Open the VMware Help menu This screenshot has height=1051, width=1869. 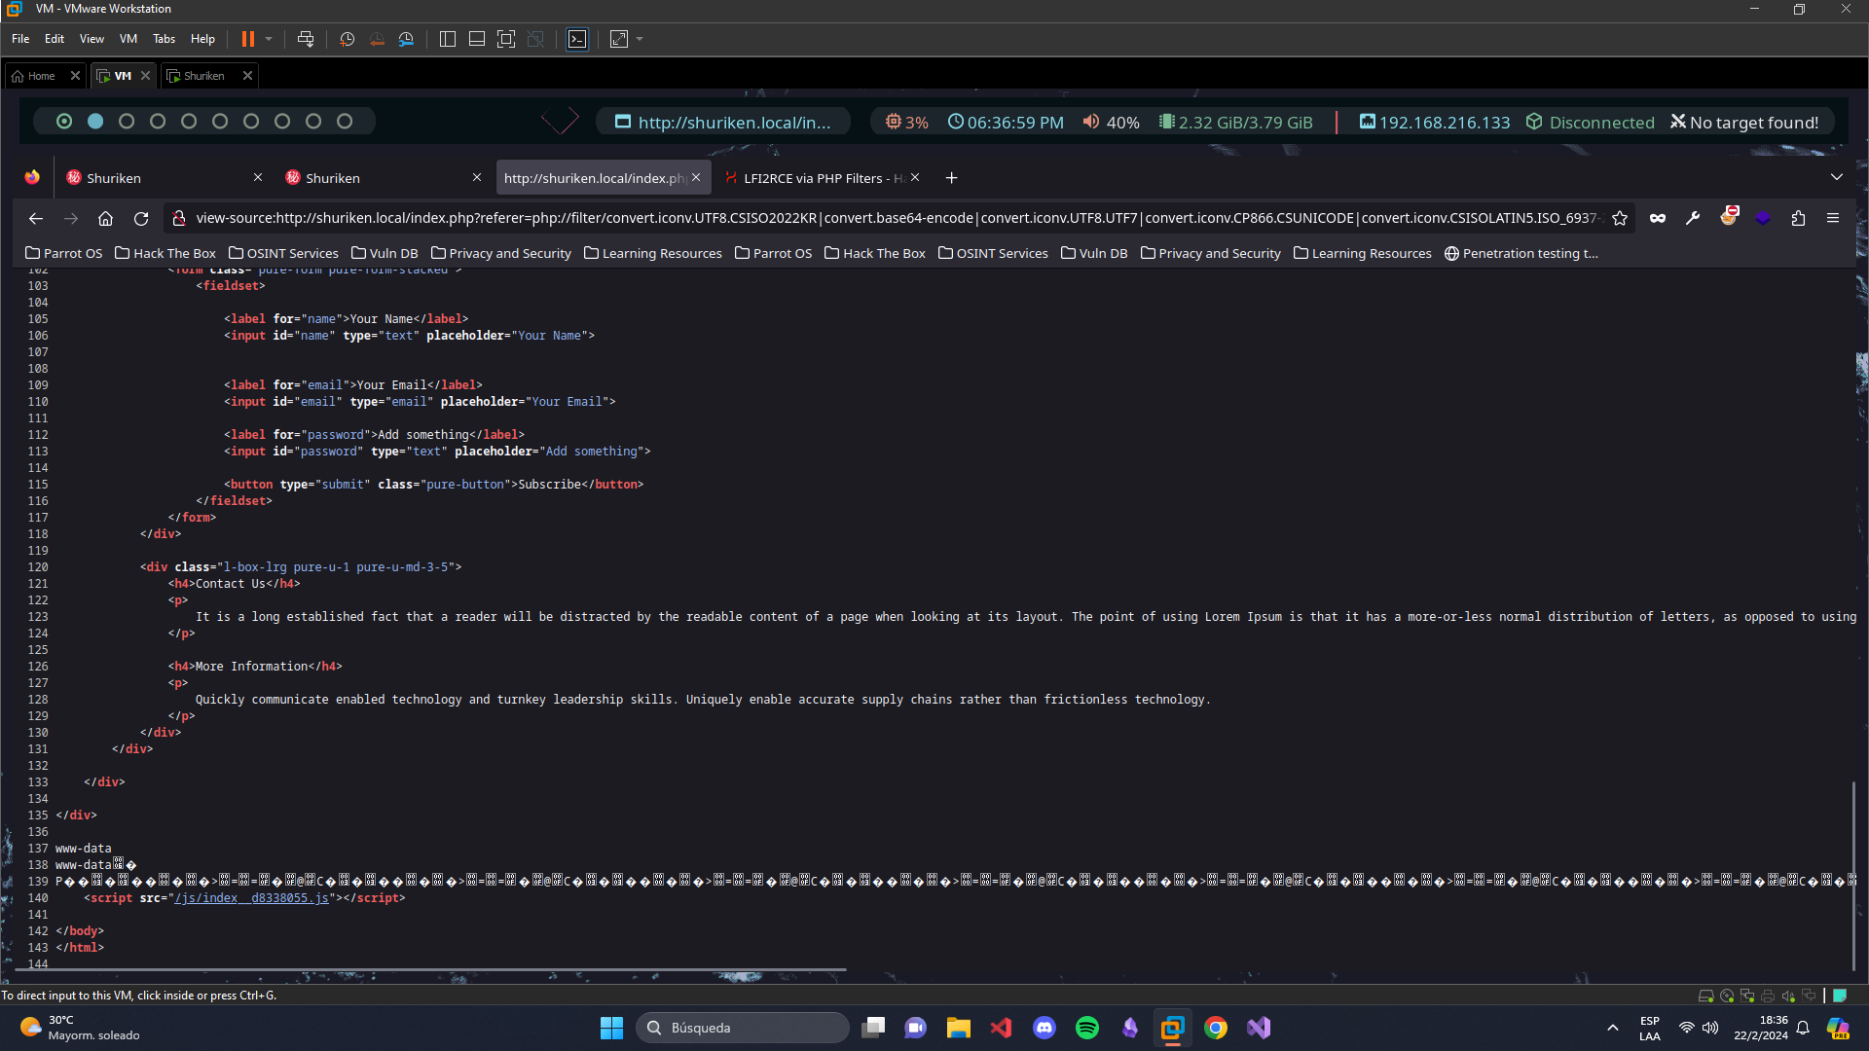coord(202,39)
